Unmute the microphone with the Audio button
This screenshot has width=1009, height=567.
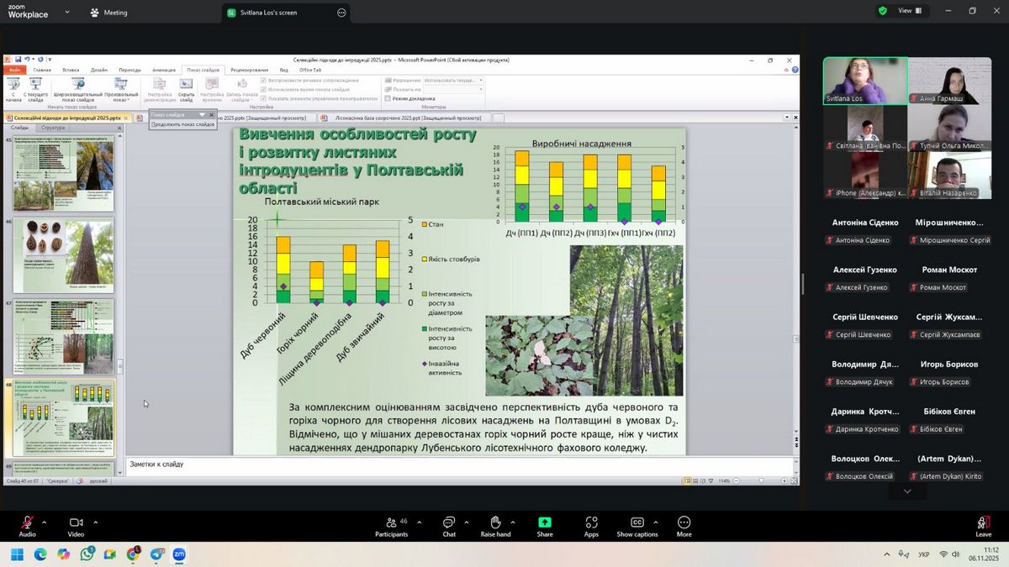pyautogui.click(x=27, y=523)
